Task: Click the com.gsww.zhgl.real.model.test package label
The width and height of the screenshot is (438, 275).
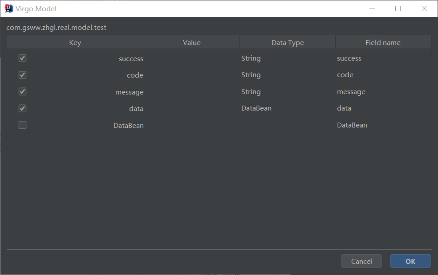Action: click(x=56, y=27)
